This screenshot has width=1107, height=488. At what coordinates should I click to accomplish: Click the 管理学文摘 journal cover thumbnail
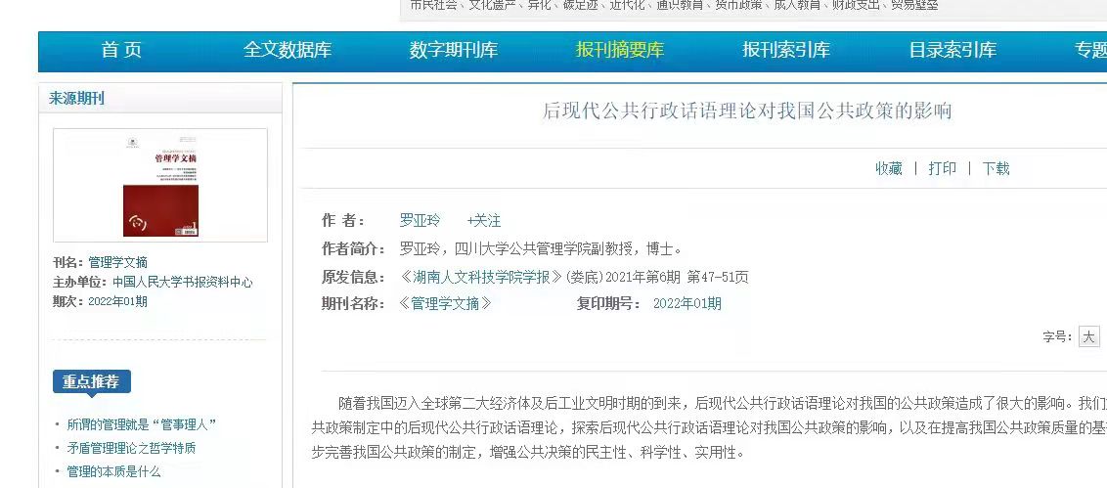pos(160,186)
